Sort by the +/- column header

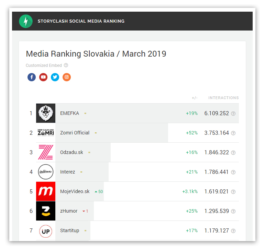tap(195, 98)
